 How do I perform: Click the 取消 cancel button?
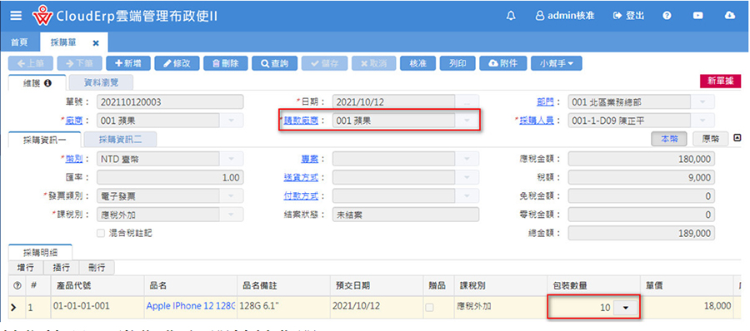point(373,63)
